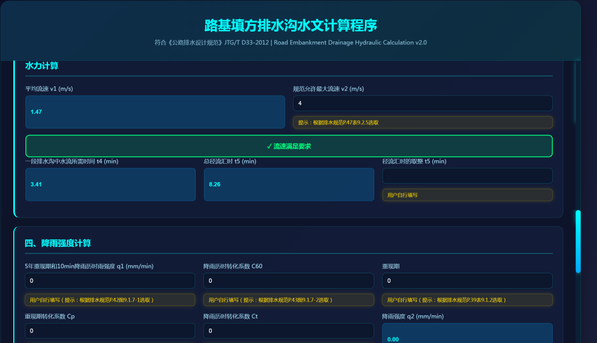The height and width of the screenshot is (343, 597).
Task: Focus the 重现期转化系数 Cp input field
Action: tap(110, 331)
